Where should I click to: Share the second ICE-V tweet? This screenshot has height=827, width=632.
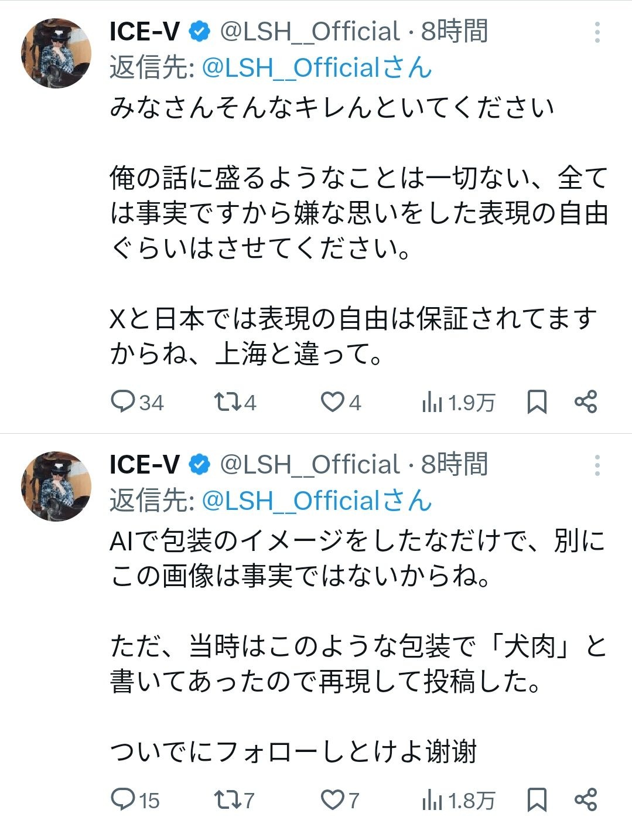(x=586, y=799)
